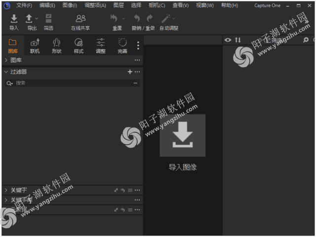Screen dimensions: 316x237
Task: Open the Filters panel options menu
Action: click(x=137, y=72)
